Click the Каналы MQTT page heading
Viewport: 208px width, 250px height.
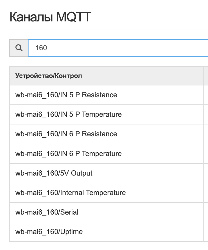pos(50,17)
